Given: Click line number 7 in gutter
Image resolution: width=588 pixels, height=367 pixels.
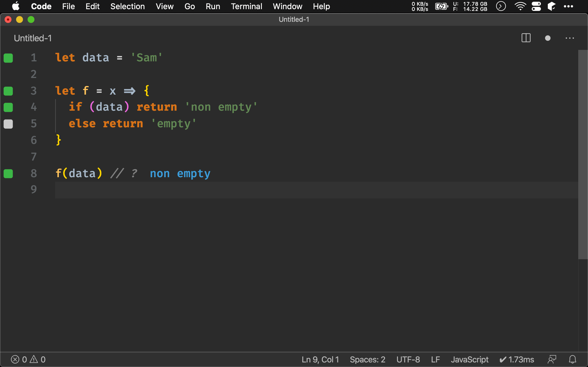Looking at the screenshot, I should point(34,157).
